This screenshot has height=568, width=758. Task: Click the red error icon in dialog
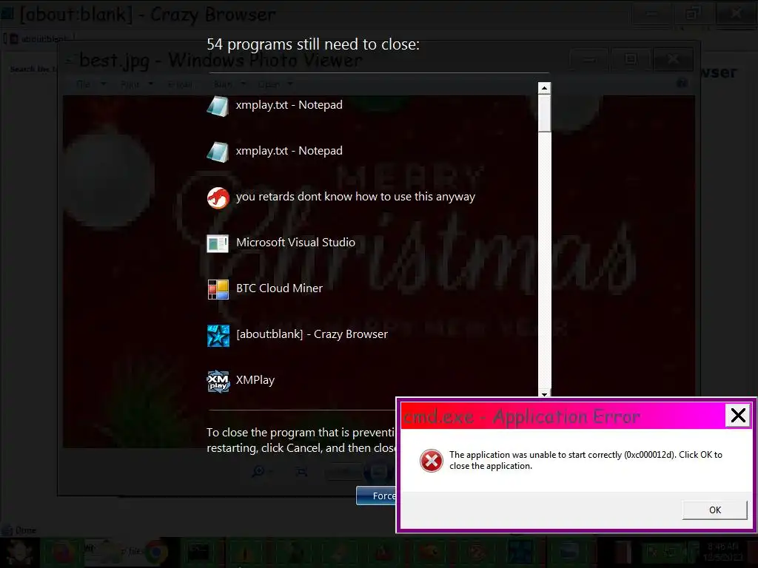point(432,460)
